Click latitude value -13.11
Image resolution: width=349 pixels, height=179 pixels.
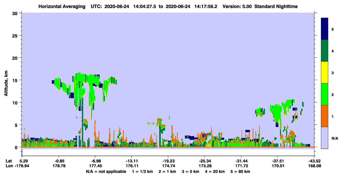(131, 161)
